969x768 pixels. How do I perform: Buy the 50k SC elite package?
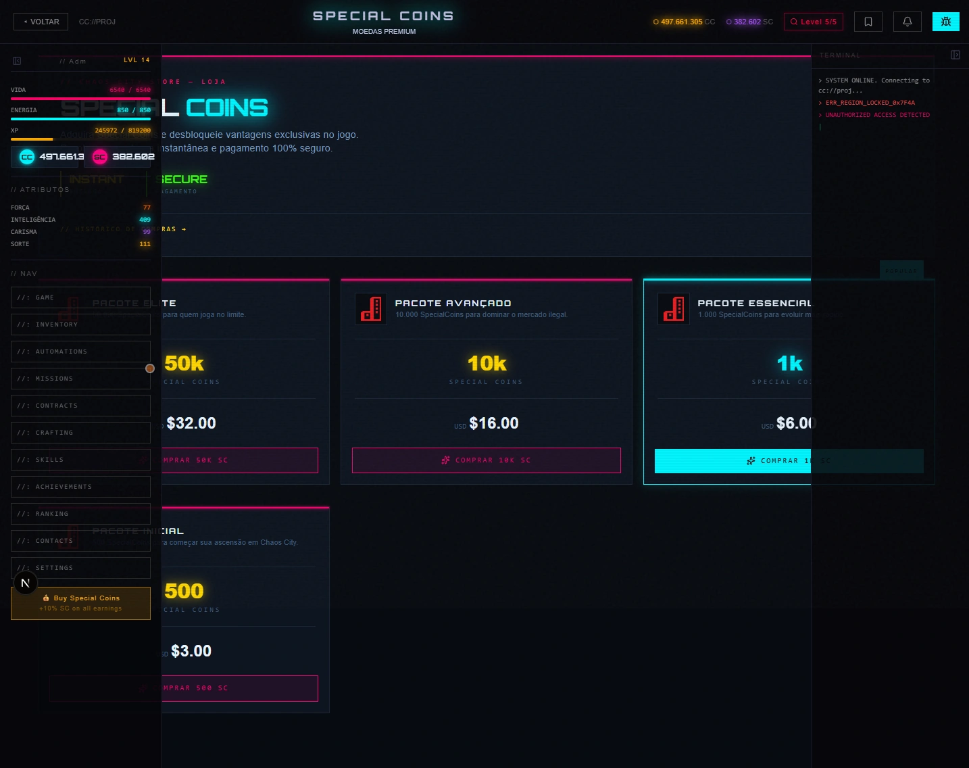(240, 460)
